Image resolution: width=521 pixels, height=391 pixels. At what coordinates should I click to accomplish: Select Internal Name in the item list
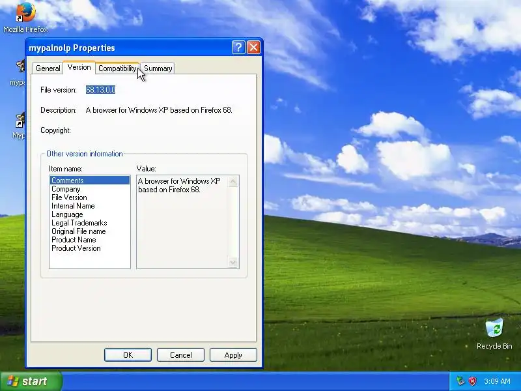pos(90,206)
